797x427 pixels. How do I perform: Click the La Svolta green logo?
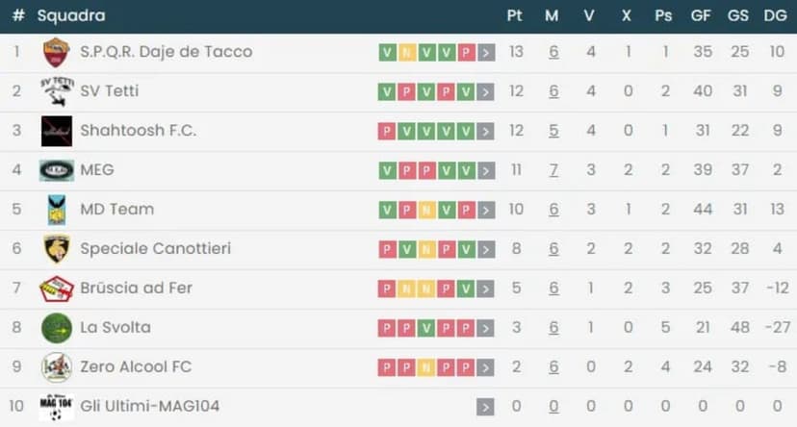(x=57, y=328)
